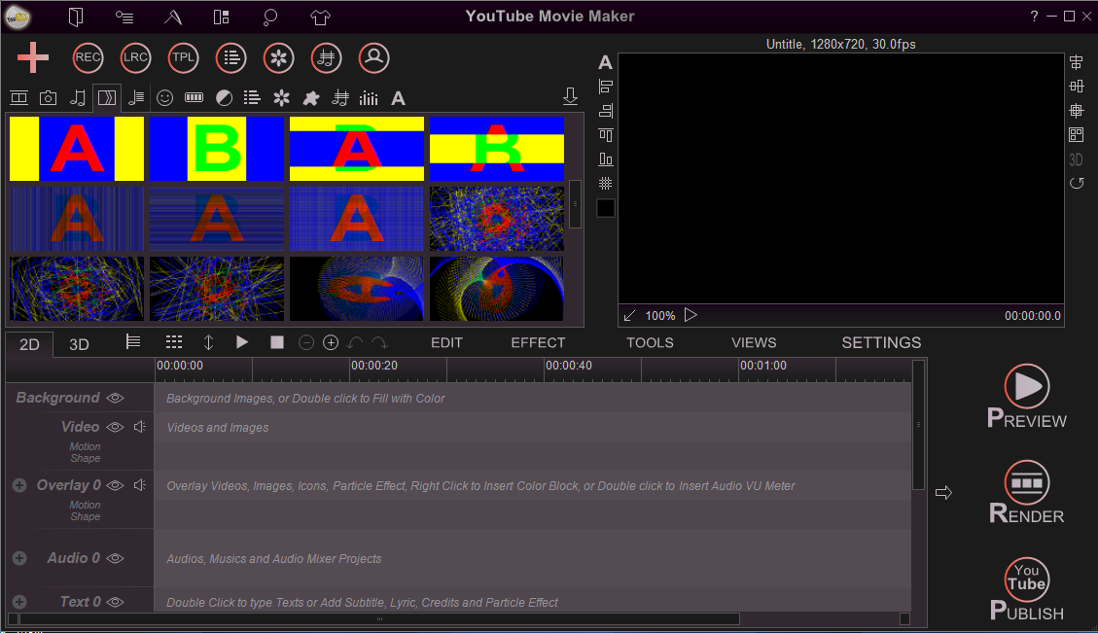Toggle Overlay 0 track visibility eye

pos(116,485)
